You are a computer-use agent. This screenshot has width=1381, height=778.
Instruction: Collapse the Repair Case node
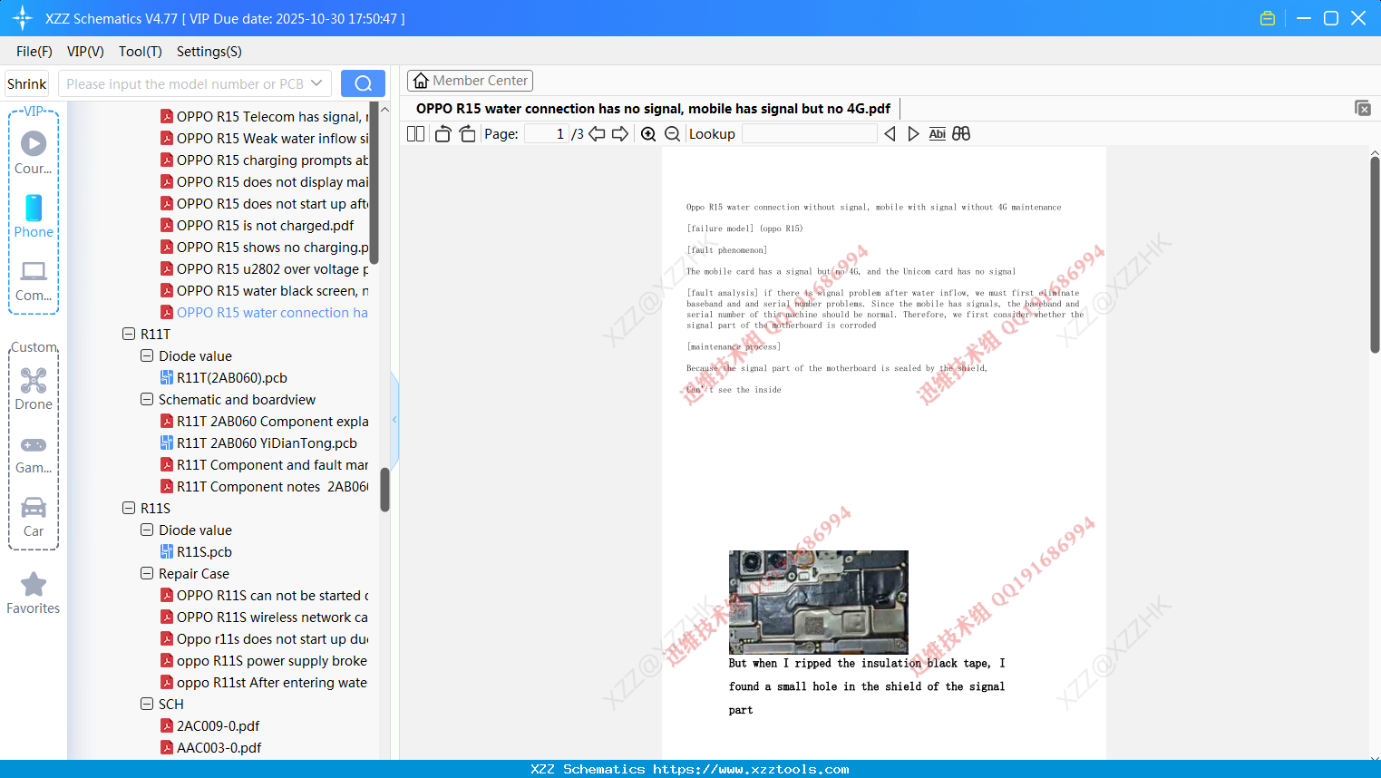point(147,573)
